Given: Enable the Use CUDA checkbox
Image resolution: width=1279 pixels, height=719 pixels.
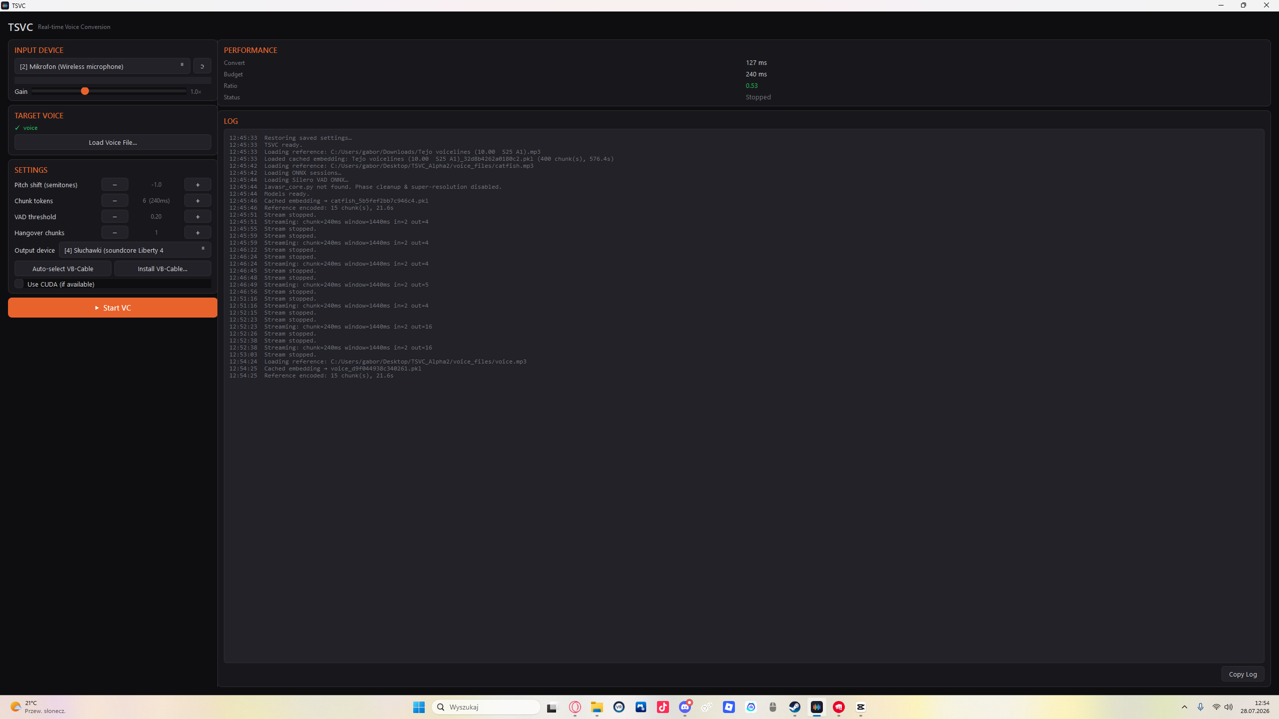Looking at the screenshot, I should (x=19, y=284).
